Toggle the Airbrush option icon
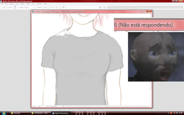Screen dimensions: 184x115 click(63, 7)
